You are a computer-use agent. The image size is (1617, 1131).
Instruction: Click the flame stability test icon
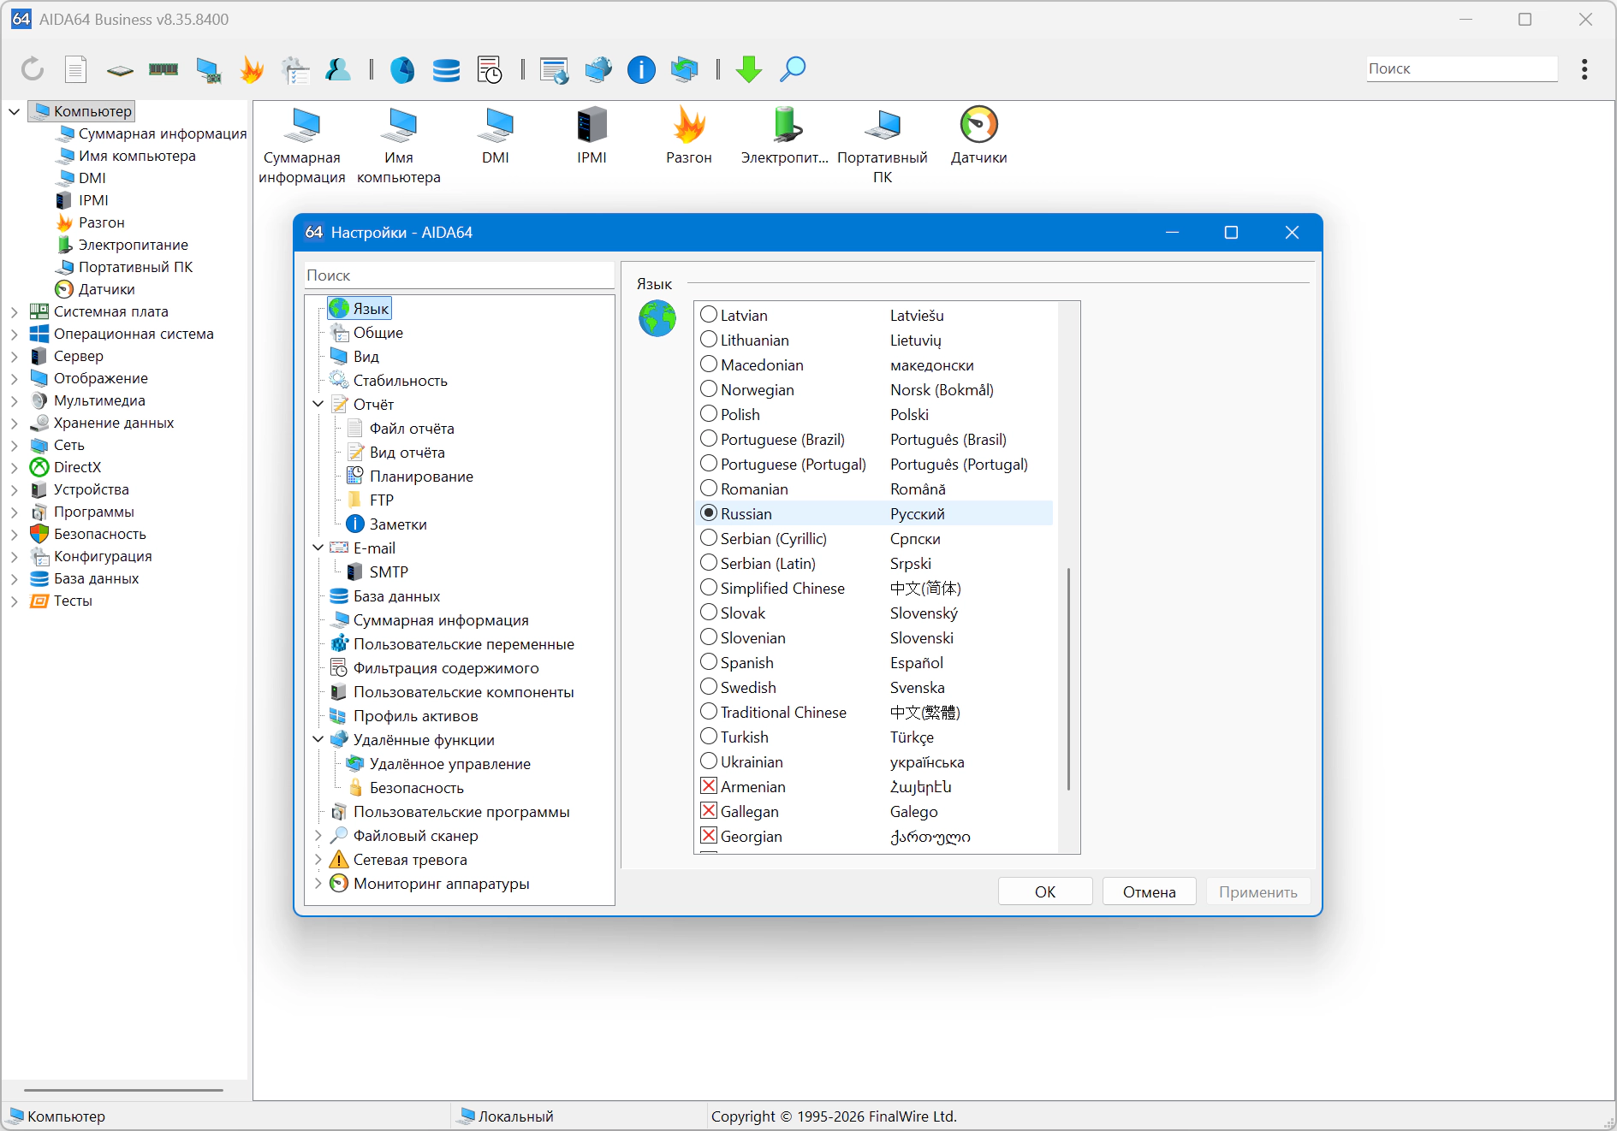point(252,69)
